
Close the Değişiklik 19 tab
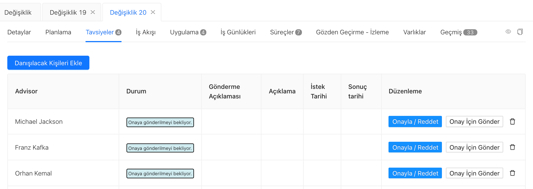coord(93,12)
